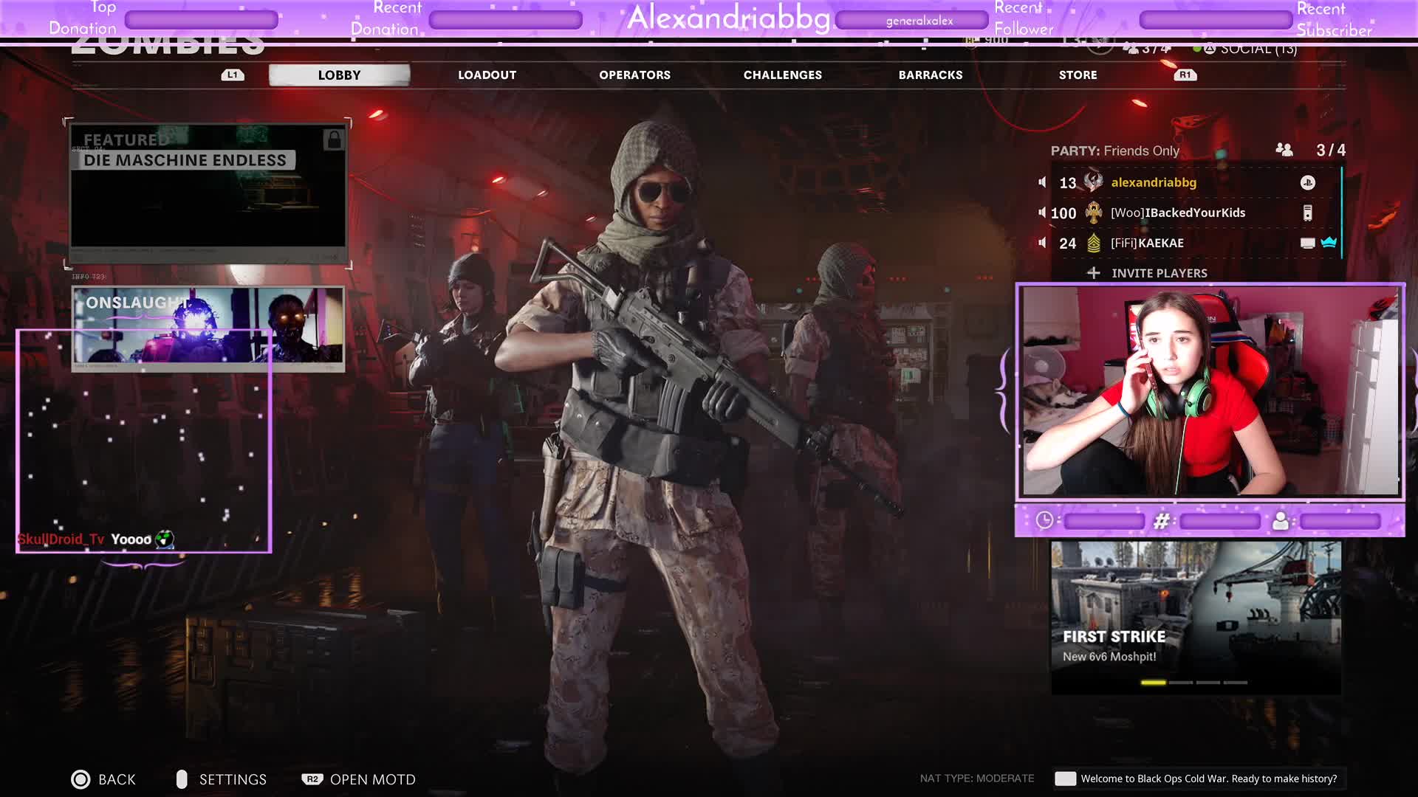Image resolution: width=1418 pixels, height=797 pixels.
Task: Click the R2 icon for MOTD
Action: click(x=312, y=779)
